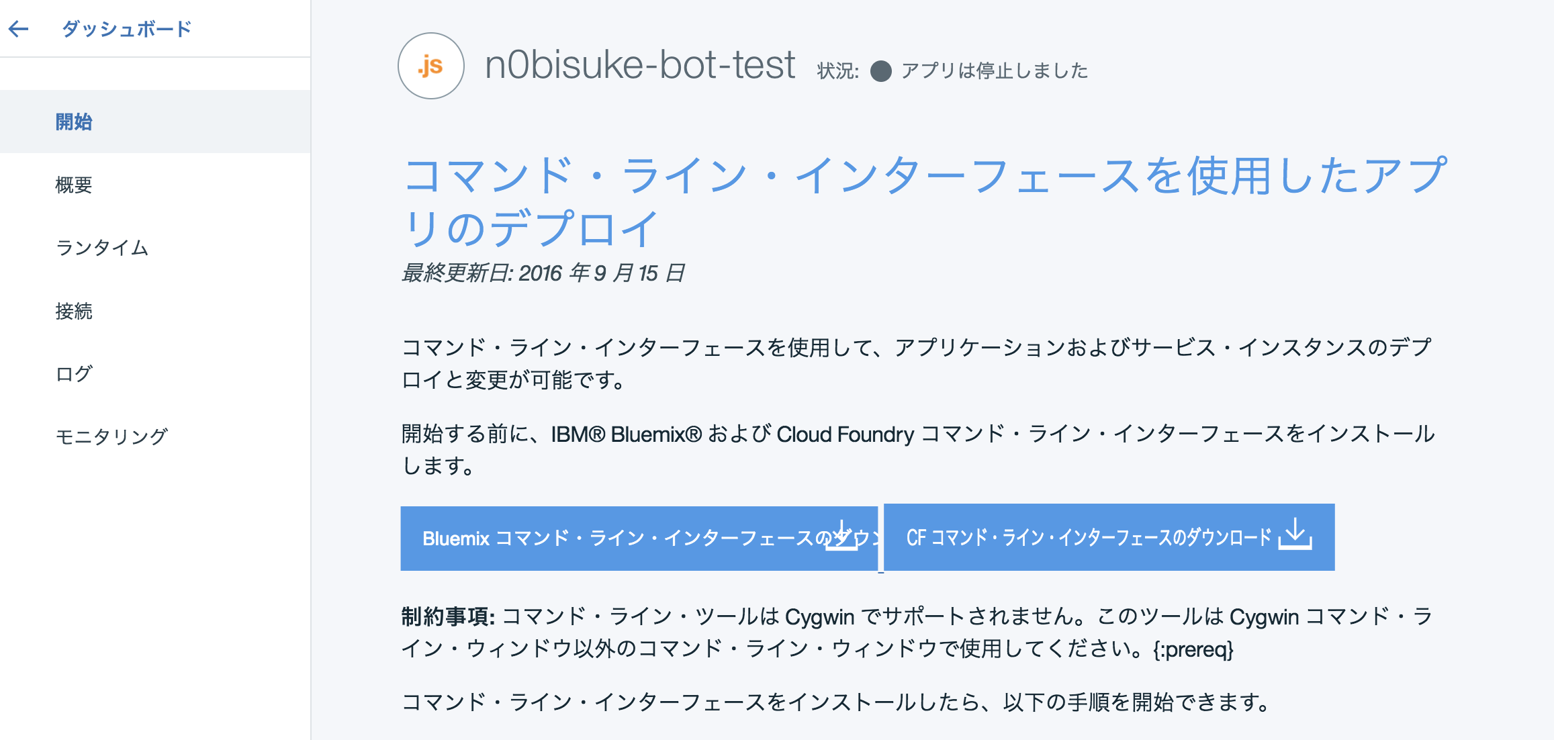
Task: Click the download icon on CF CLI button
Action: 1295,536
